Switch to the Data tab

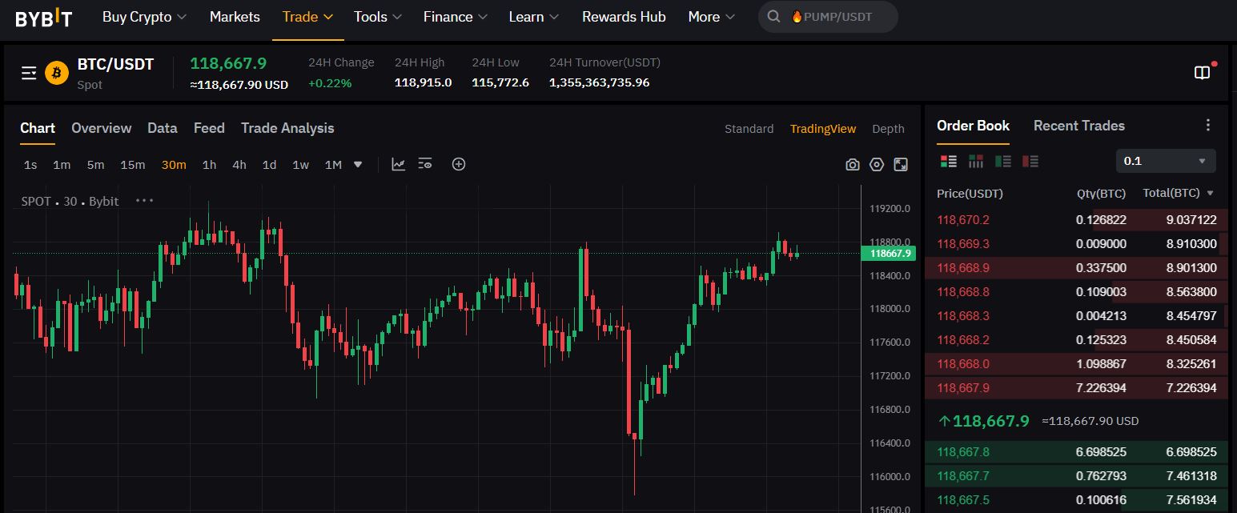(163, 128)
